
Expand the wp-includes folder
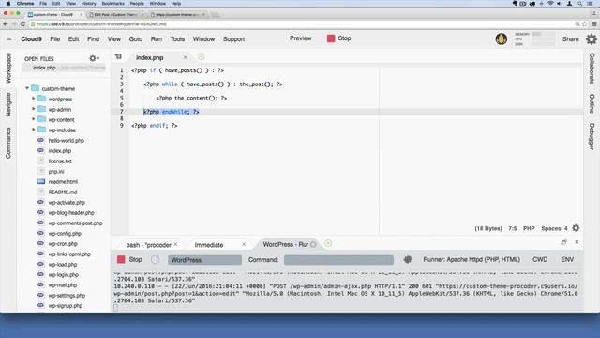click(34, 130)
